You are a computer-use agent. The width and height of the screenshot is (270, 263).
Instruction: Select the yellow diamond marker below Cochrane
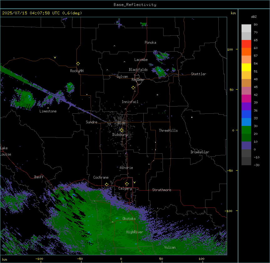point(106,185)
